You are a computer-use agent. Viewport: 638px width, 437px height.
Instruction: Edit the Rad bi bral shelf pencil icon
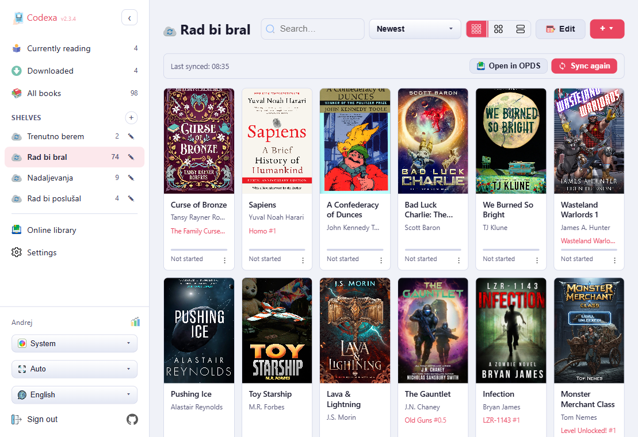[131, 157]
